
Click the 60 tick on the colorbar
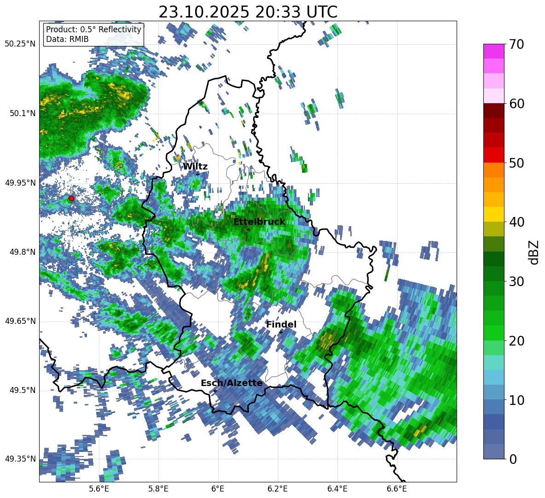click(516, 104)
